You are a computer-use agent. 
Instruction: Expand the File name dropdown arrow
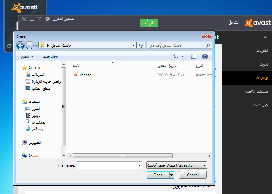coord(139,166)
